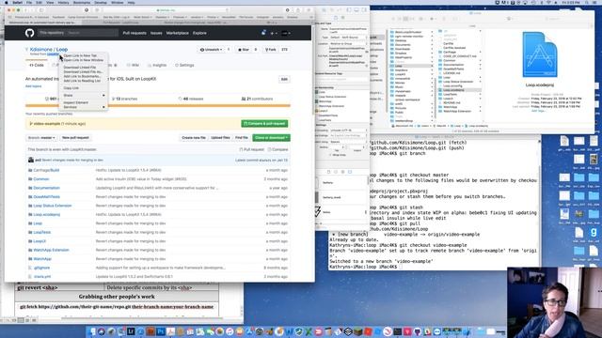
Task: Open the Common folder on GitHub
Action: [41, 179]
